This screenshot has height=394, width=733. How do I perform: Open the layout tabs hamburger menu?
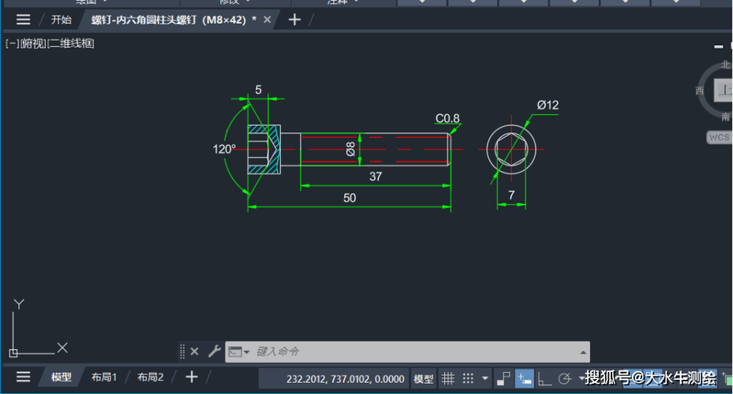(x=24, y=377)
